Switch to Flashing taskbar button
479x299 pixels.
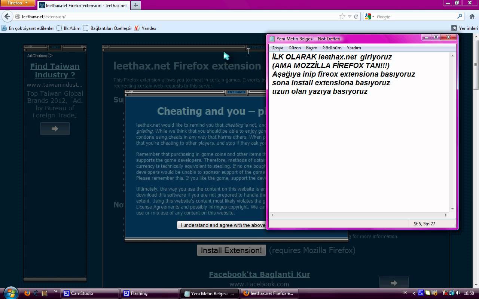(150, 293)
